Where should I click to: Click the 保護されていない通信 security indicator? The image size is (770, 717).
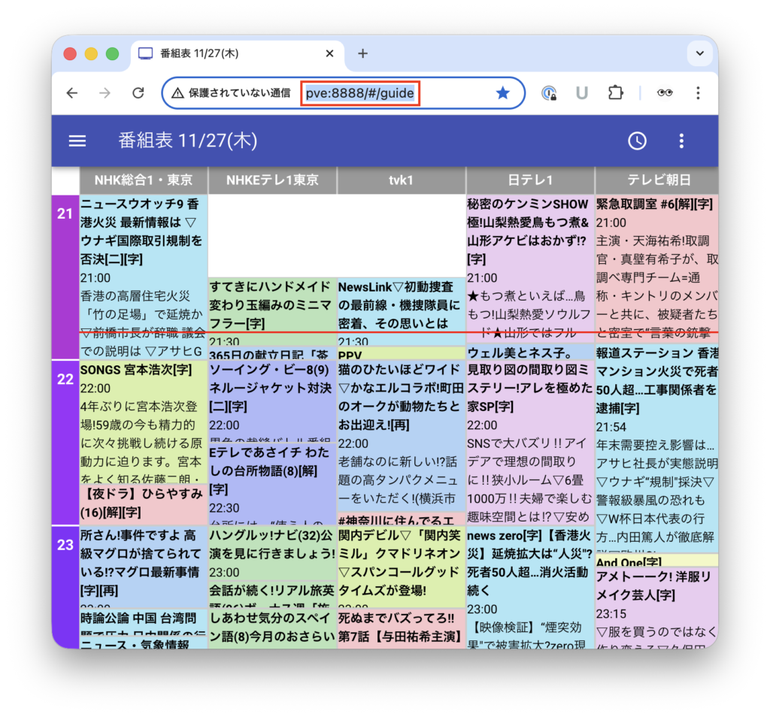231,93
